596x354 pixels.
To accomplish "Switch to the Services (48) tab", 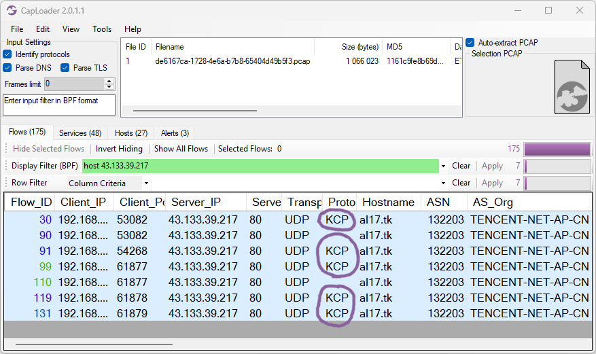I will 80,133.
